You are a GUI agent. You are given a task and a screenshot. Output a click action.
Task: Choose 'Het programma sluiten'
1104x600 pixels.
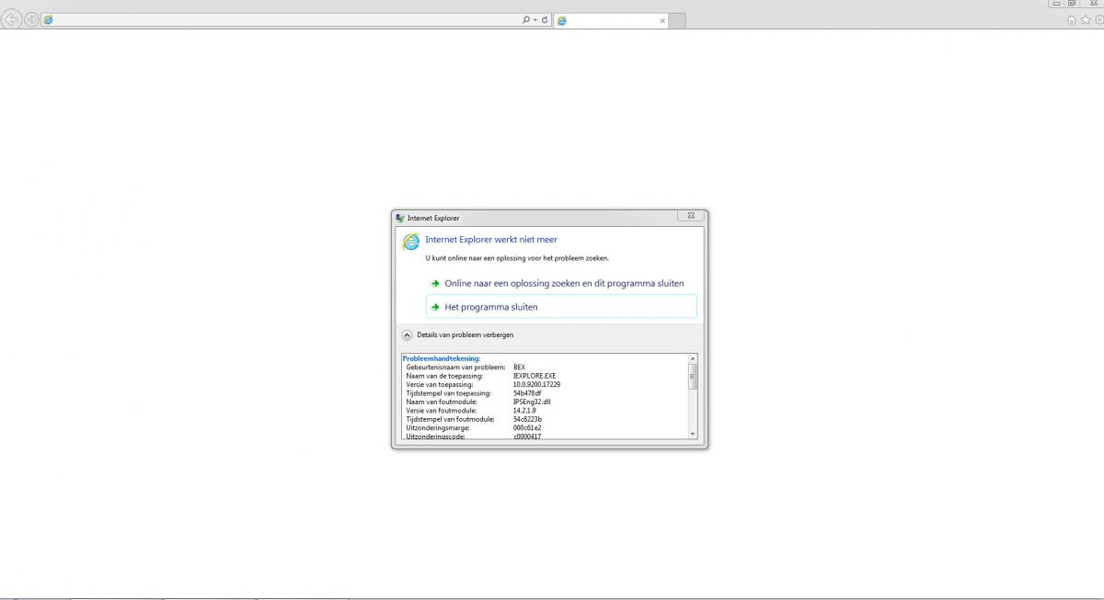pyautogui.click(x=562, y=307)
